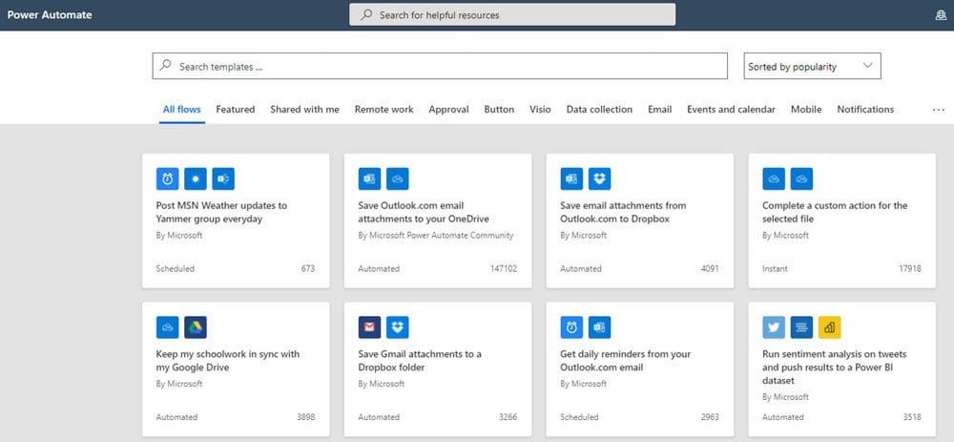Open Sorted by popularity dropdown
Image resolution: width=954 pixels, height=442 pixels.
(x=812, y=66)
